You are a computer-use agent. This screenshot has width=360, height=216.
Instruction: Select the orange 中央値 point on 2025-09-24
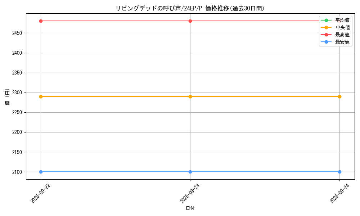(339, 96)
